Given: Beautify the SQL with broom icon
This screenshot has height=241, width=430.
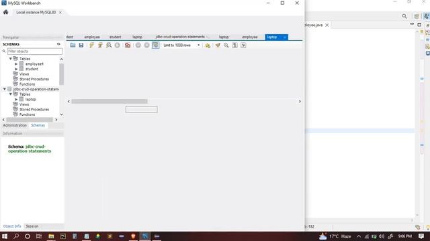Looking at the screenshot, I should pyautogui.click(x=218, y=46).
